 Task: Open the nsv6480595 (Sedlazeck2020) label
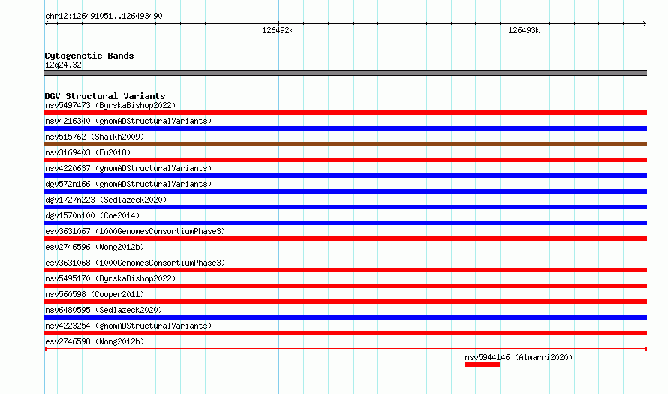click(x=104, y=310)
